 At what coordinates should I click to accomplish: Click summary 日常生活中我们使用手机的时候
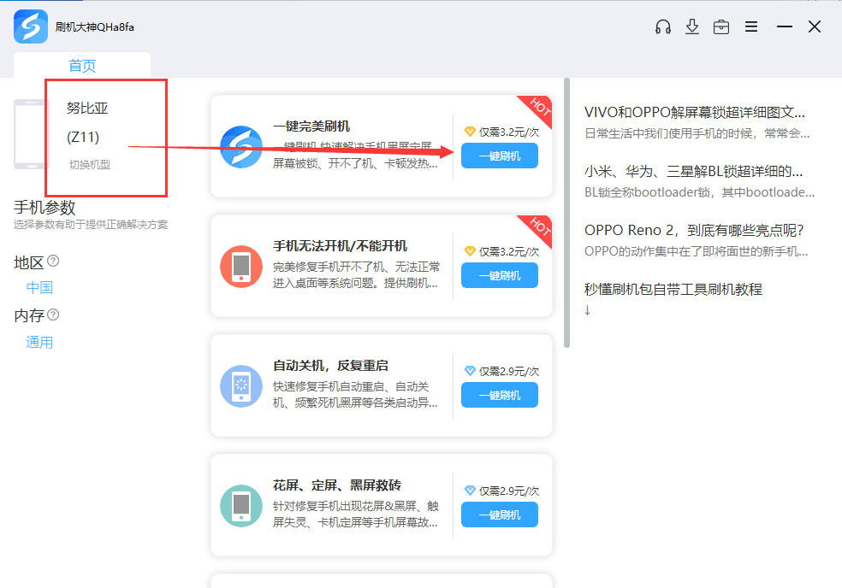[697, 133]
